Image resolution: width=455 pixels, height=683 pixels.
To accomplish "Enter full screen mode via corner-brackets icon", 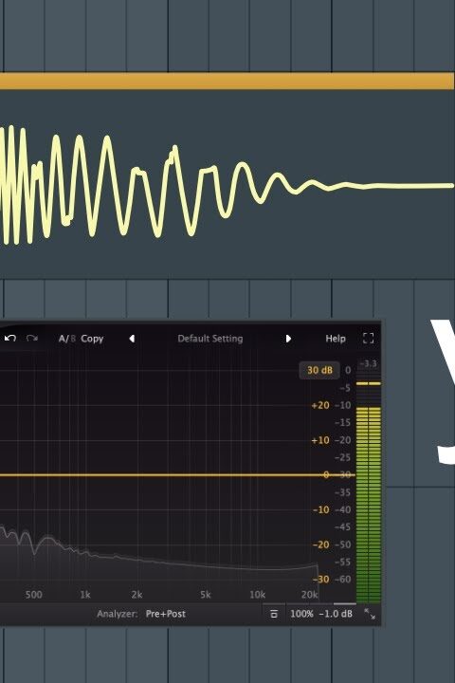I will [x=369, y=338].
